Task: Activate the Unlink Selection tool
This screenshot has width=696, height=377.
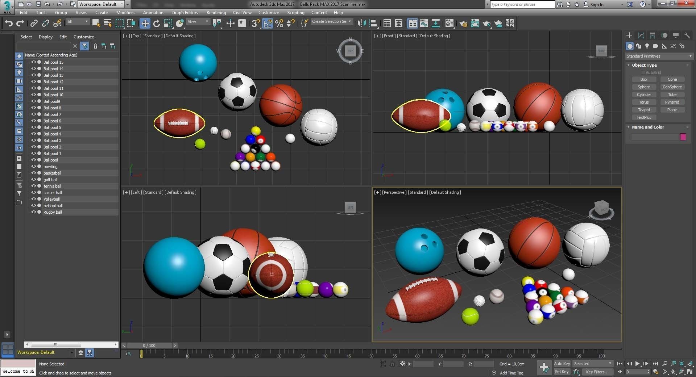Action: pos(45,24)
